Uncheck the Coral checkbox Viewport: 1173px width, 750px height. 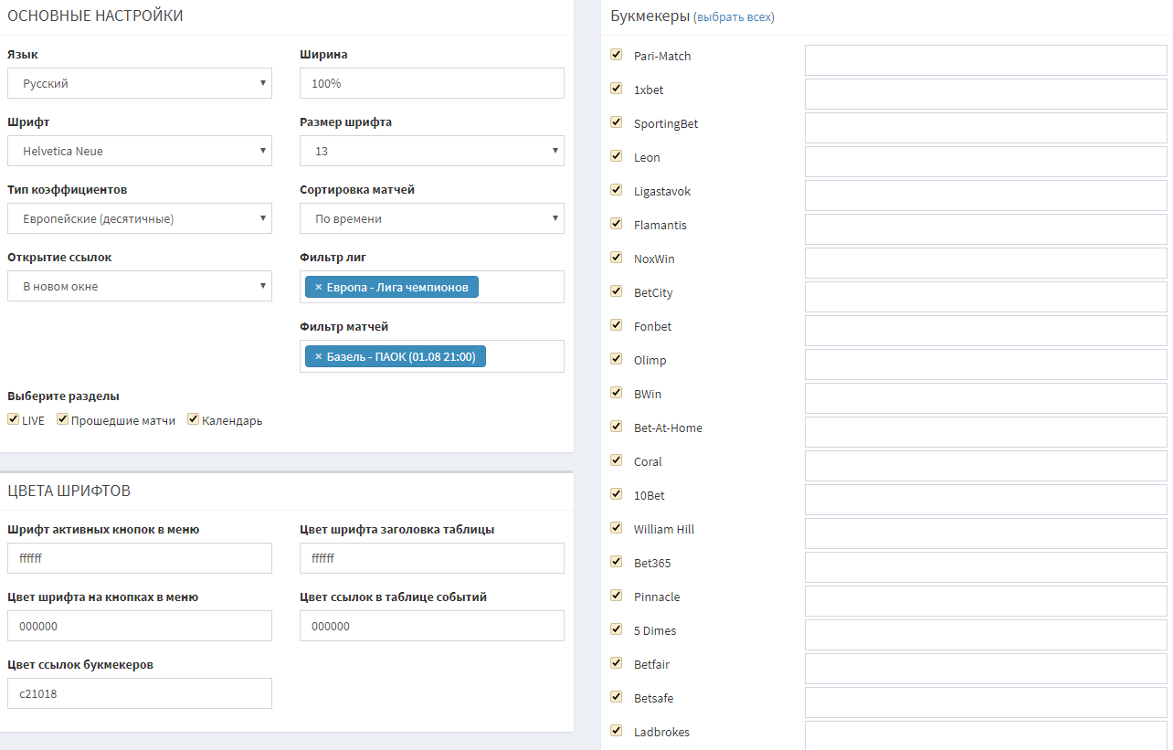pos(616,460)
